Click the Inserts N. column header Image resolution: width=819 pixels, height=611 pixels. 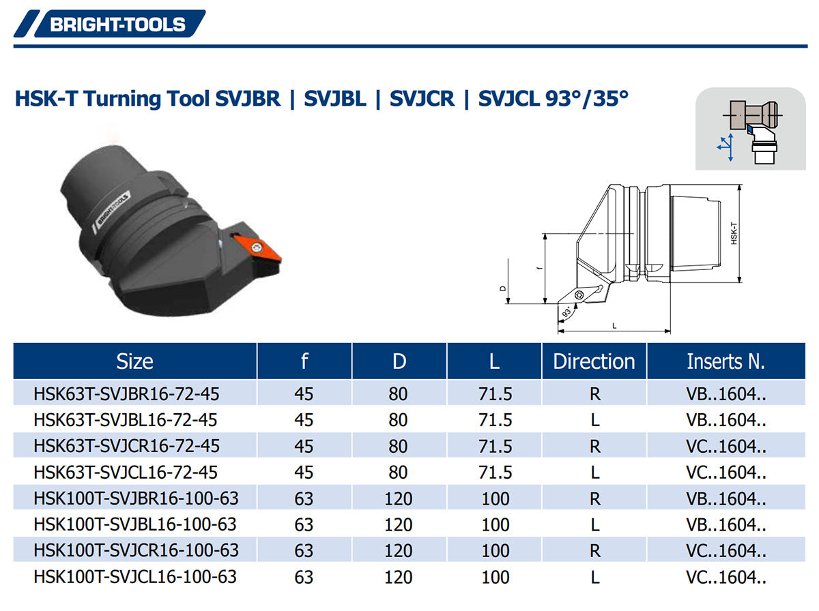click(726, 361)
